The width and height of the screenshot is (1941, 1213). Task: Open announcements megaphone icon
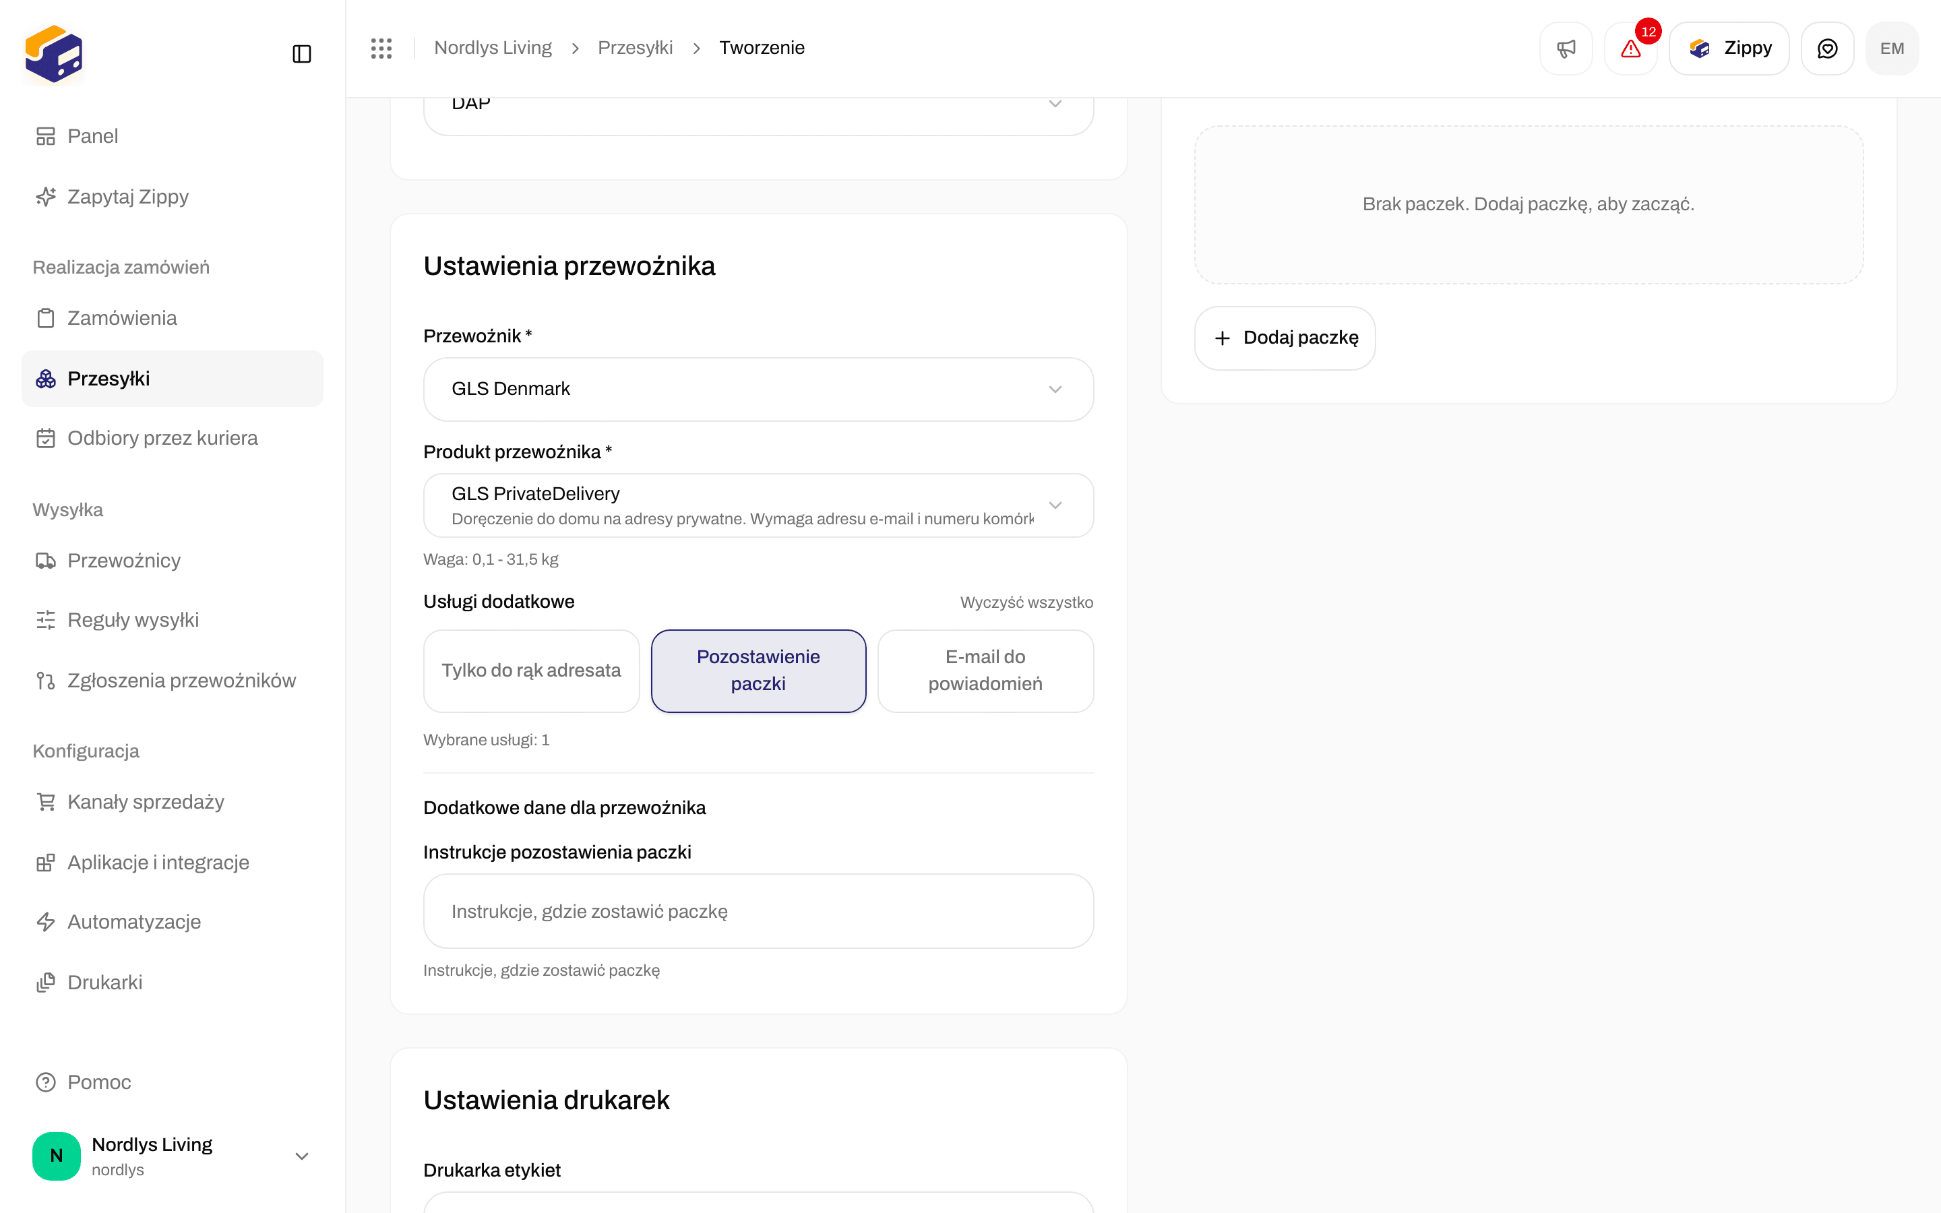coord(1566,48)
